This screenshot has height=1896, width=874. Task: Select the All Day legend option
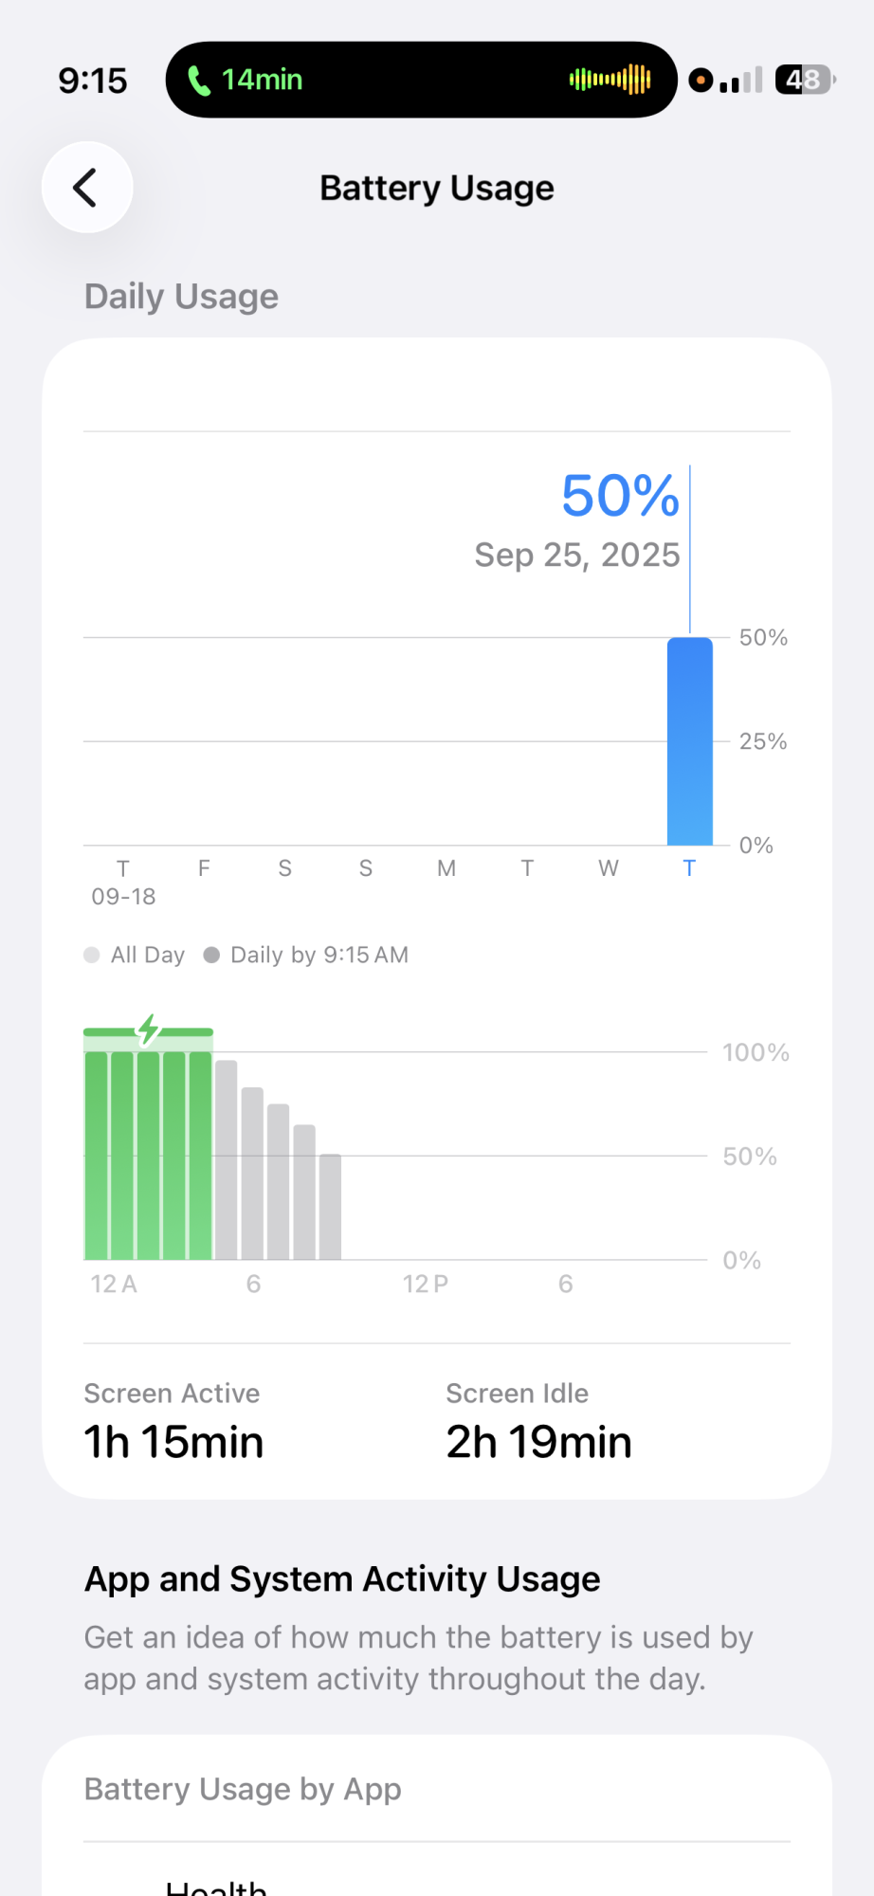(x=135, y=955)
